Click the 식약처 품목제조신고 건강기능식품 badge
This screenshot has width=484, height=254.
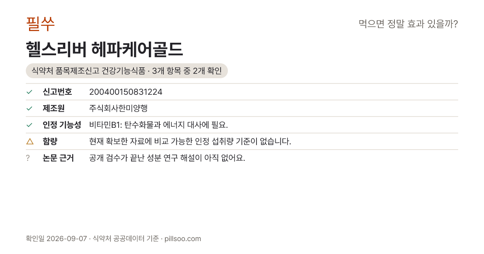point(127,71)
